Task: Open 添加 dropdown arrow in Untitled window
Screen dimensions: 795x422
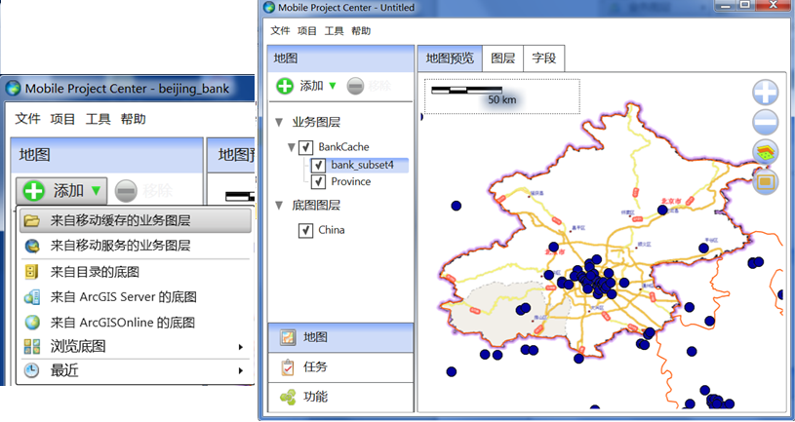Action: 333,86
